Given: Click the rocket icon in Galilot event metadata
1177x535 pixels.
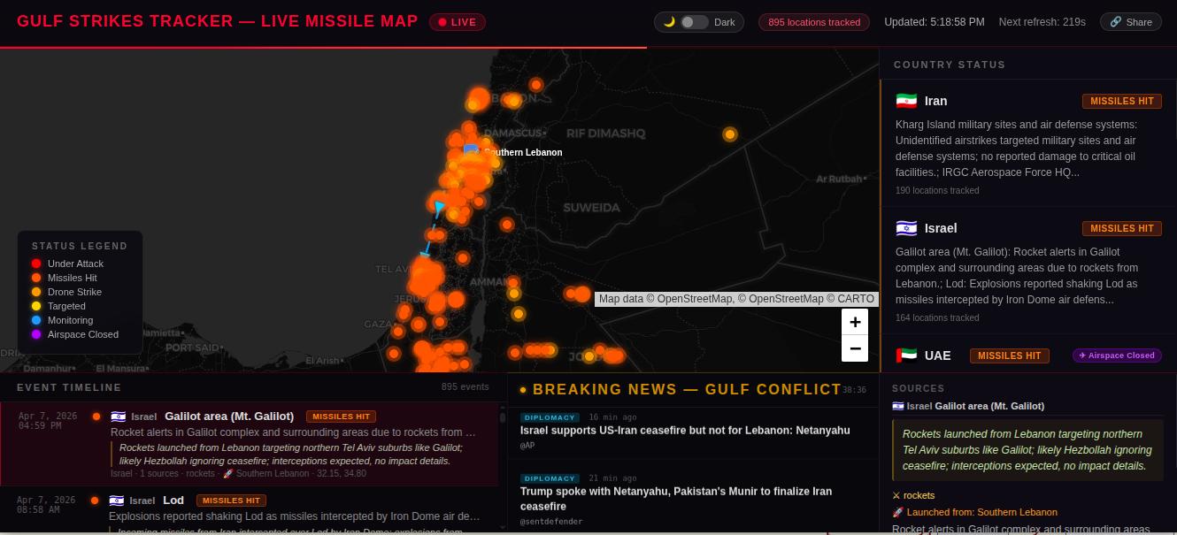Looking at the screenshot, I should click(x=227, y=474).
